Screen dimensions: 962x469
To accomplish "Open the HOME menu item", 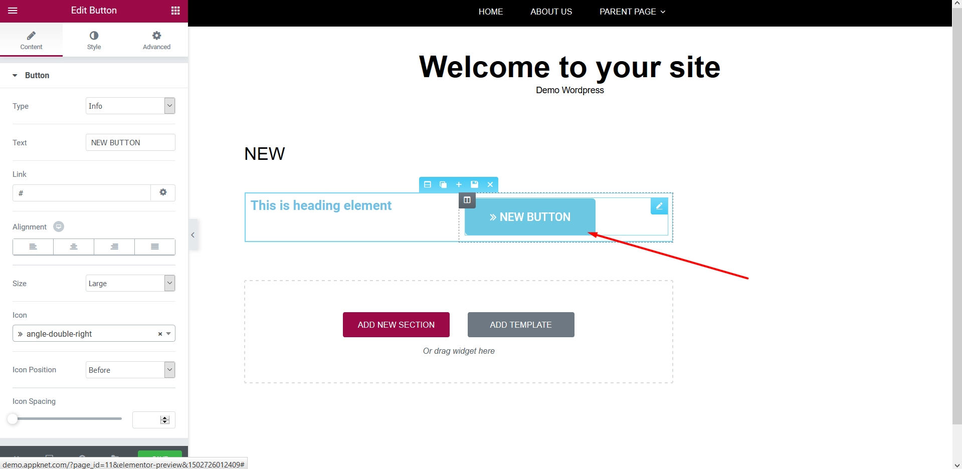I will (490, 12).
